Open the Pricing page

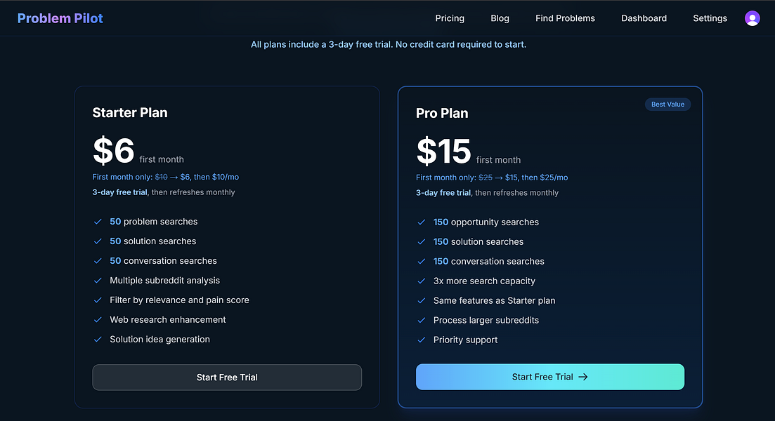point(450,18)
